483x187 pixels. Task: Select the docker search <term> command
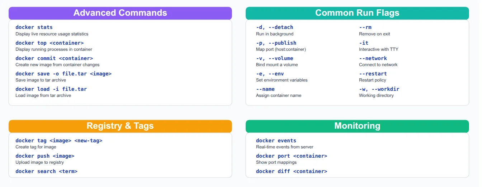point(46,171)
